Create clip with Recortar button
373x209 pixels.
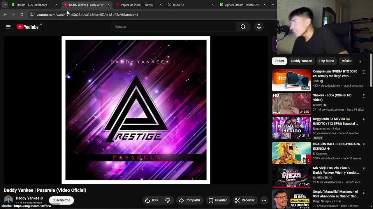(245, 200)
